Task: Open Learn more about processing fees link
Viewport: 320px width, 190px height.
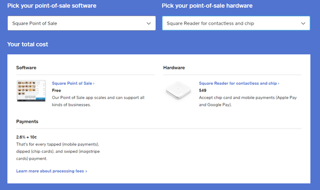Action: click(52, 171)
